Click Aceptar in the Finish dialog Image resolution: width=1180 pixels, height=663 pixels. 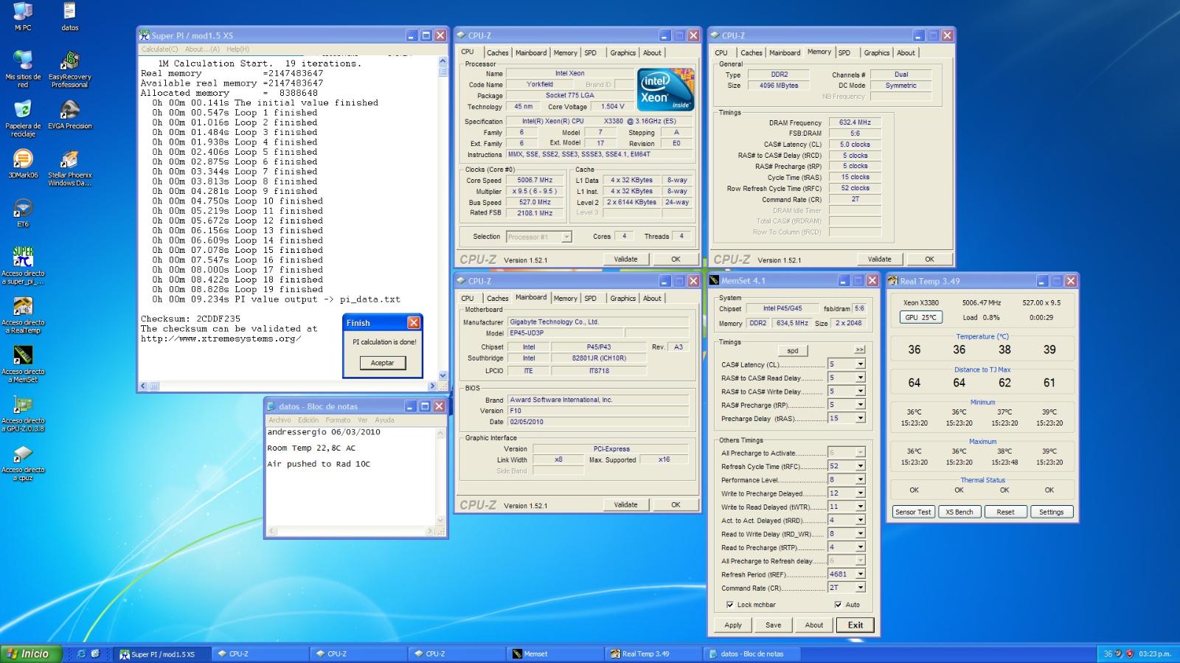(382, 363)
